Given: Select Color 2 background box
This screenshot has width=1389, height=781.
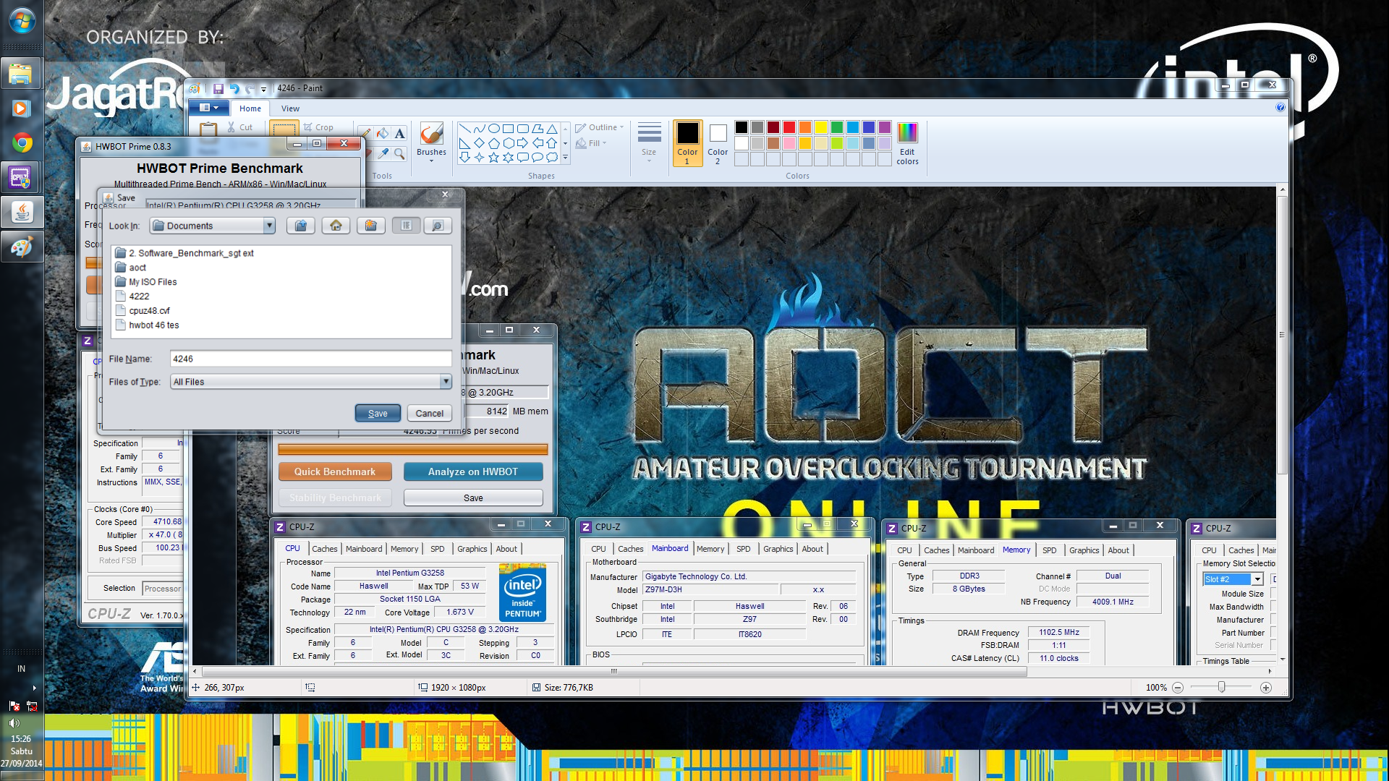Looking at the screenshot, I should (x=718, y=143).
